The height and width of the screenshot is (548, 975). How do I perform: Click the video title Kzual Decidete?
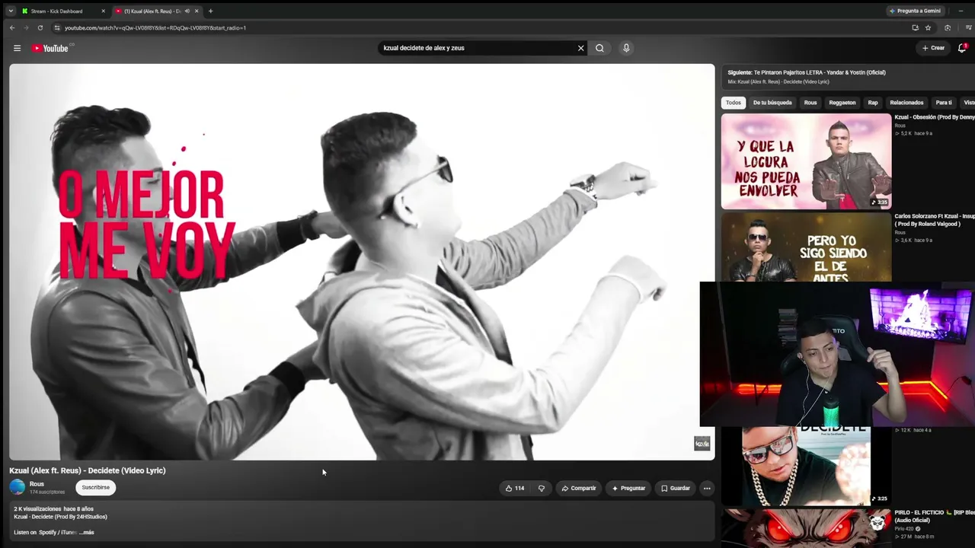click(88, 470)
